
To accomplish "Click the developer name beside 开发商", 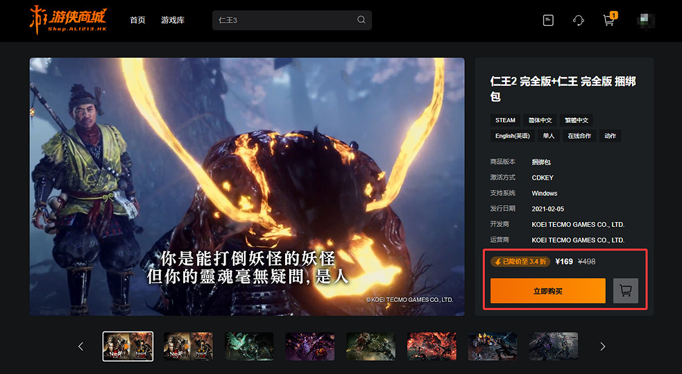I will (x=578, y=224).
